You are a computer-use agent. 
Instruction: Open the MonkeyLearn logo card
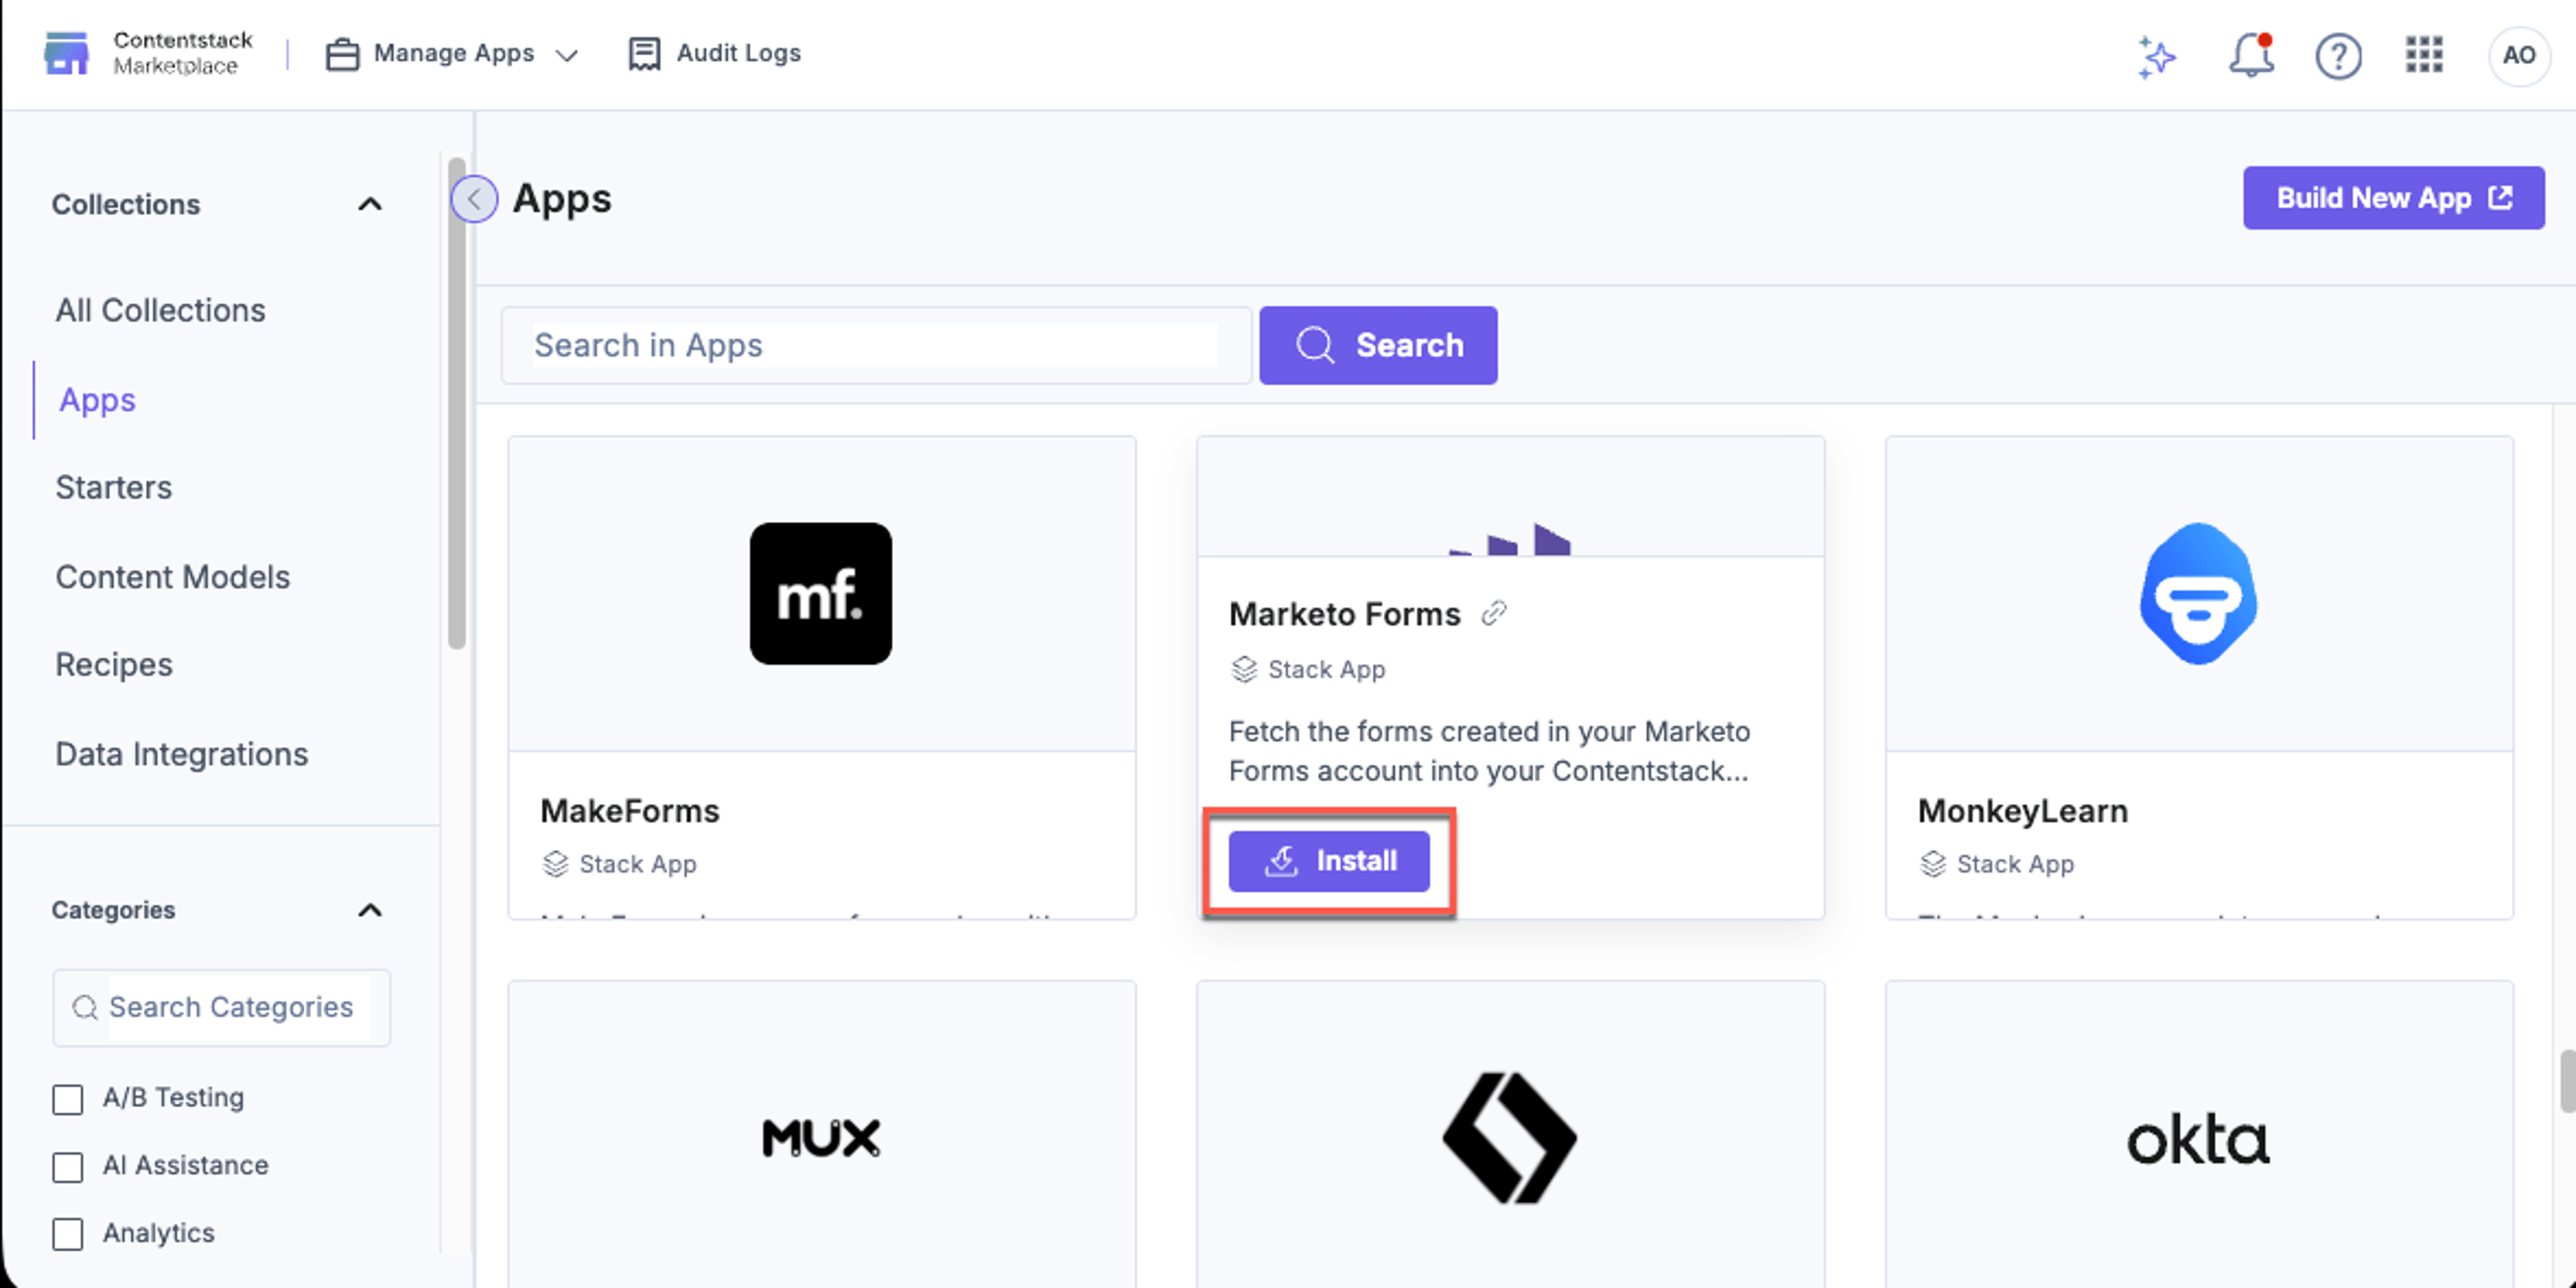click(2198, 593)
